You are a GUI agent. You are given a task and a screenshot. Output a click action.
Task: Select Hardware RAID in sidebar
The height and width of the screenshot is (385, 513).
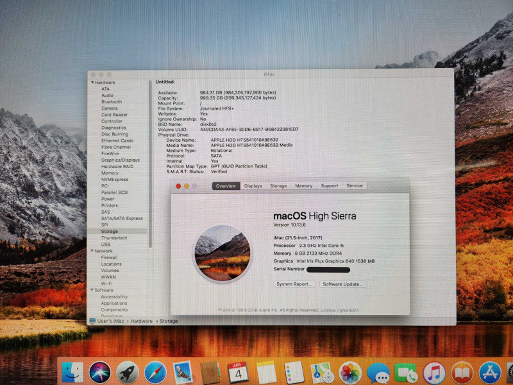117,167
